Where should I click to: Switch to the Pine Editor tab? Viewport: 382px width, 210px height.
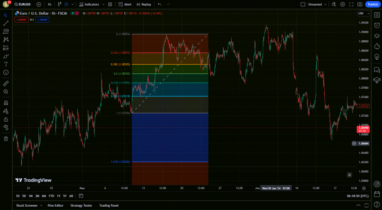[x=55, y=206]
